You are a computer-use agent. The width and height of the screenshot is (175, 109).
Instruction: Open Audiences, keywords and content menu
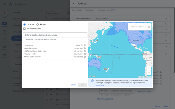17,84
